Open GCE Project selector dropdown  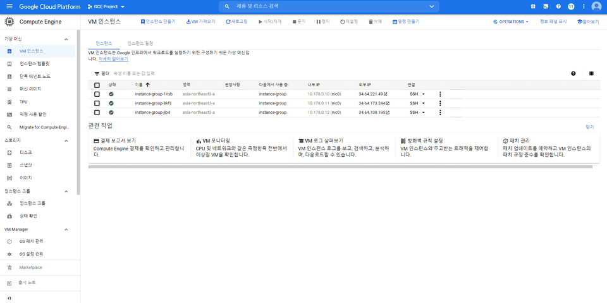coord(106,6)
